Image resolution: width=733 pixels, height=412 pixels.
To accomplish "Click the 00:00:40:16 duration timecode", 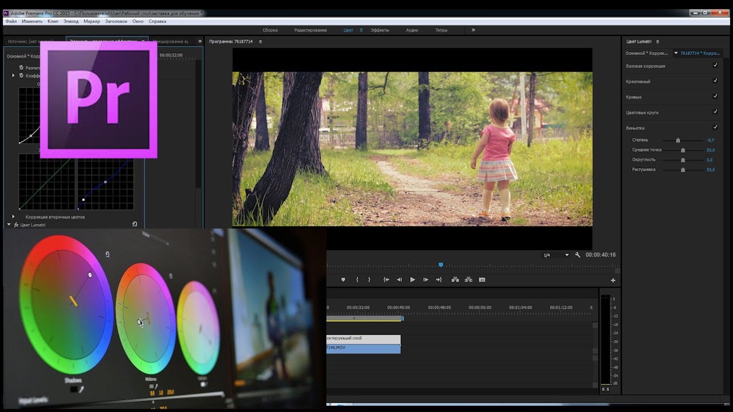I will (601, 255).
